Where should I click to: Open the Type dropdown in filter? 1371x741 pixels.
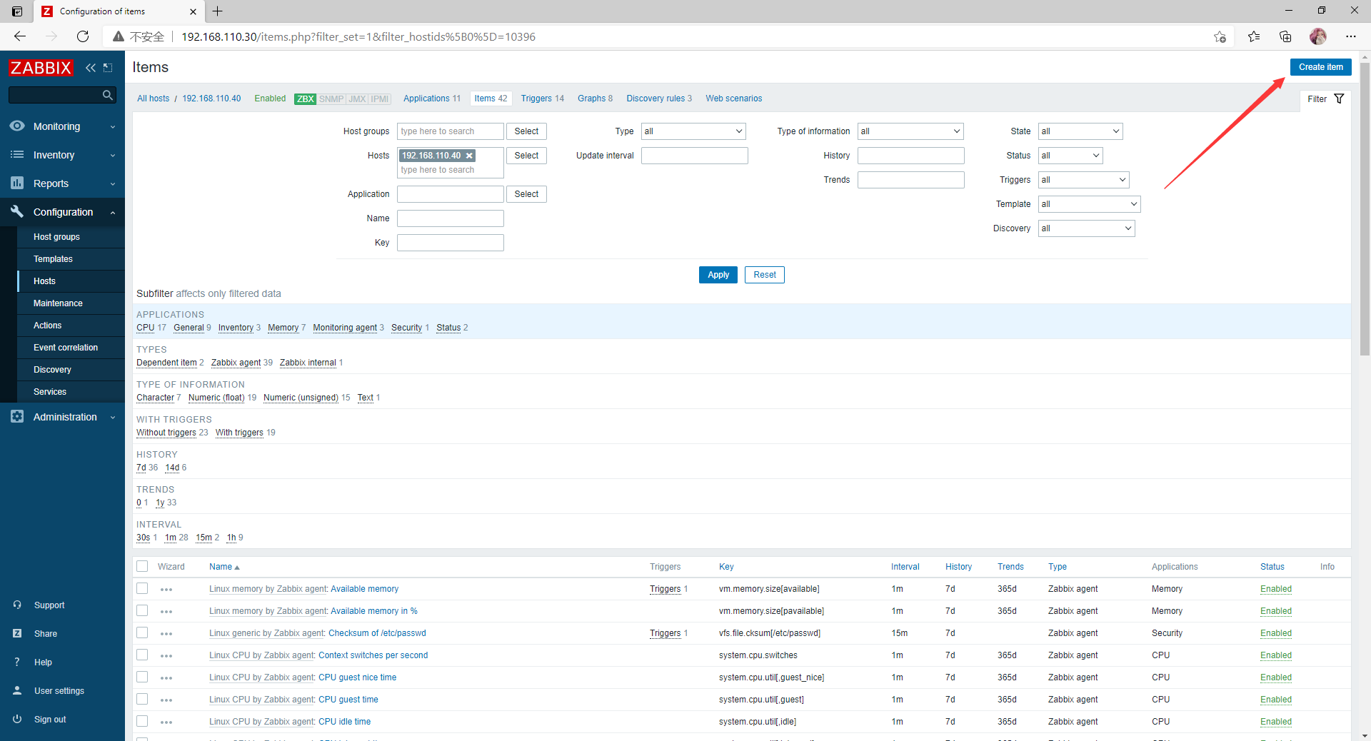click(693, 131)
